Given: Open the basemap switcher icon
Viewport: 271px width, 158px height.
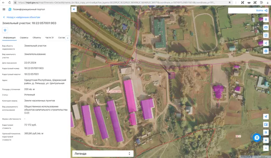Looking at the screenshot, I should (266, 124).
